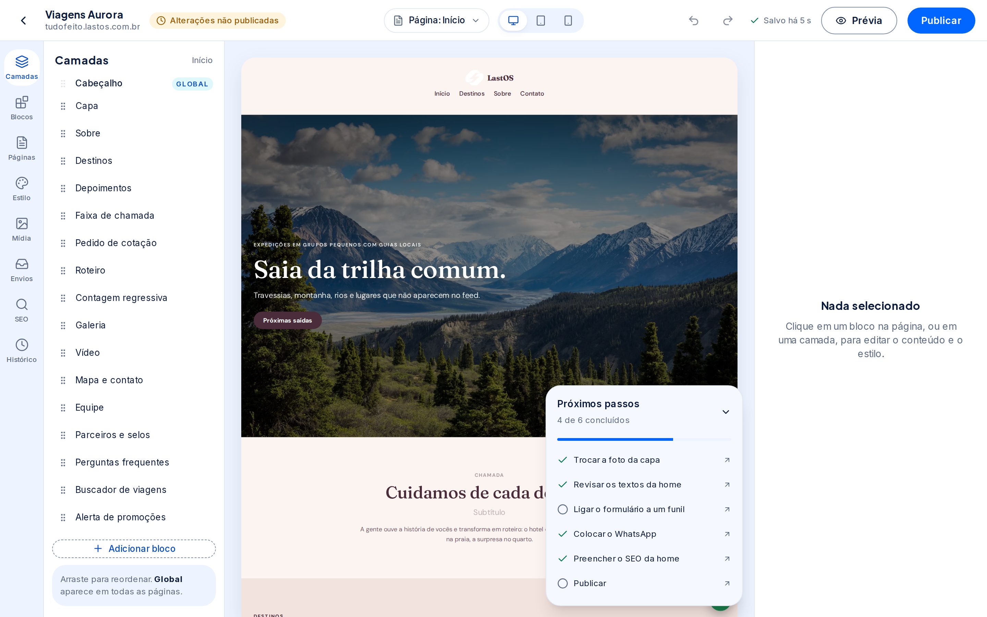Viewport: 987px width, 617px height.
Task: Go back using the top-left arrow
Action: pos(23,21)
